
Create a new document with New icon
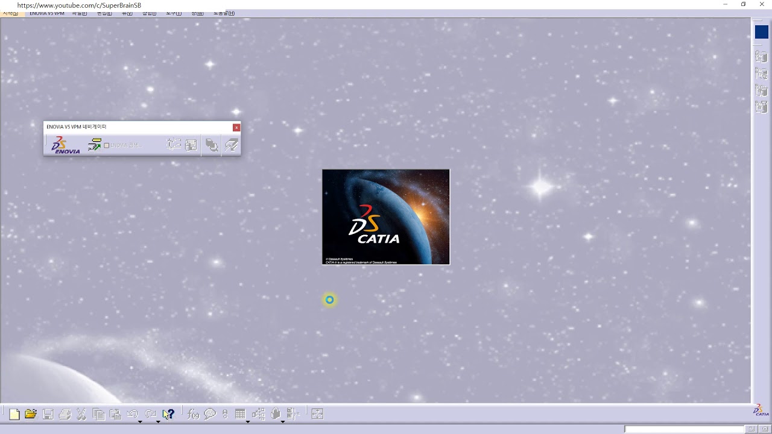click(14, 414)
